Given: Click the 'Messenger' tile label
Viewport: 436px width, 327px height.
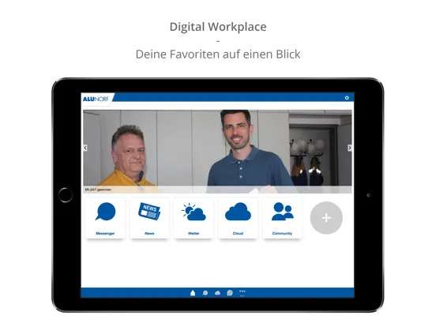Looking at the screenshot, I should point(105,233).
